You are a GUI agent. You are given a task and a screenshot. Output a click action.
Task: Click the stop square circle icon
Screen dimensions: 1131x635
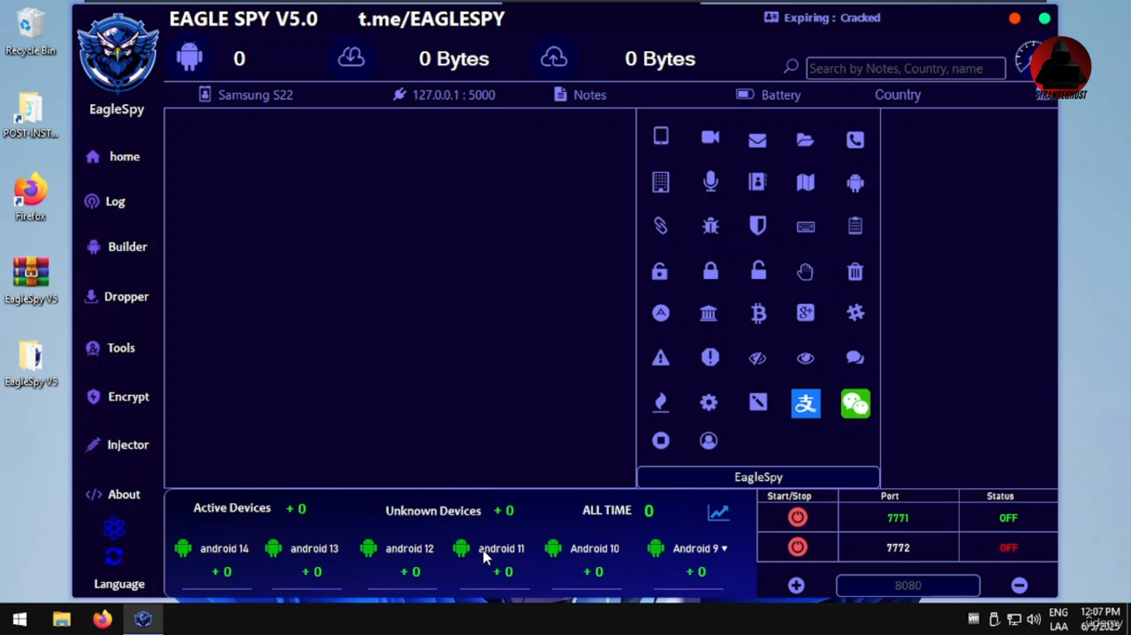[x=660, y=440]
